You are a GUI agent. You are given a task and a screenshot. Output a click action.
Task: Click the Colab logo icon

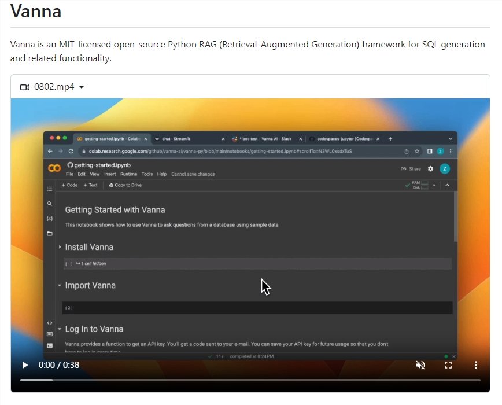pos(54,168)
